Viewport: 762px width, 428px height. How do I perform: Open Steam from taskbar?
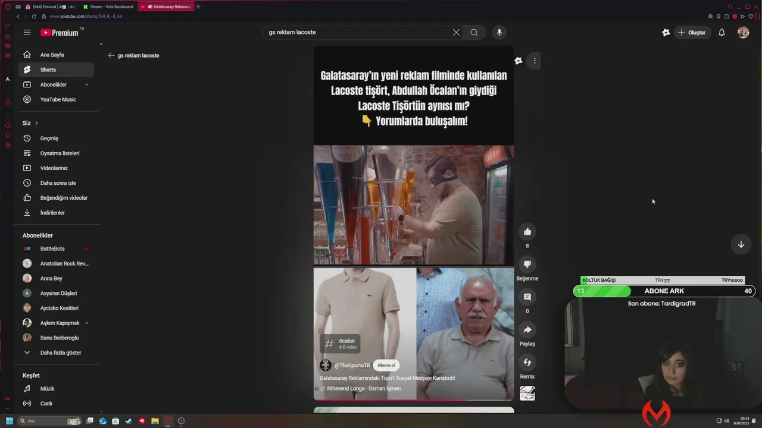tap(129, 421)
